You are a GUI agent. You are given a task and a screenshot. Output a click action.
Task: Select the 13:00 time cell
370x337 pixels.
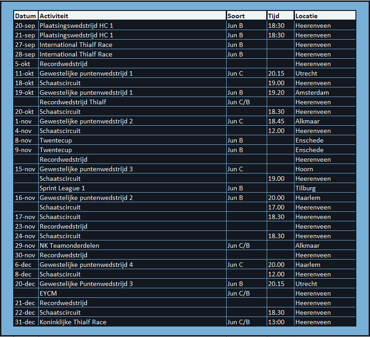[x=276, y=322]
